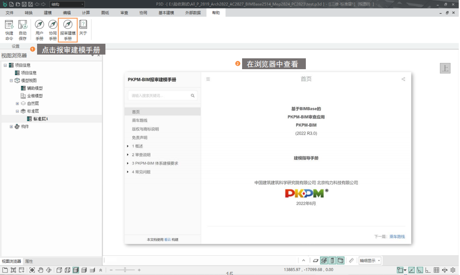Switch to the 属性 panel tab
This screenshot has height=275, width=460.
pos(29,261)
